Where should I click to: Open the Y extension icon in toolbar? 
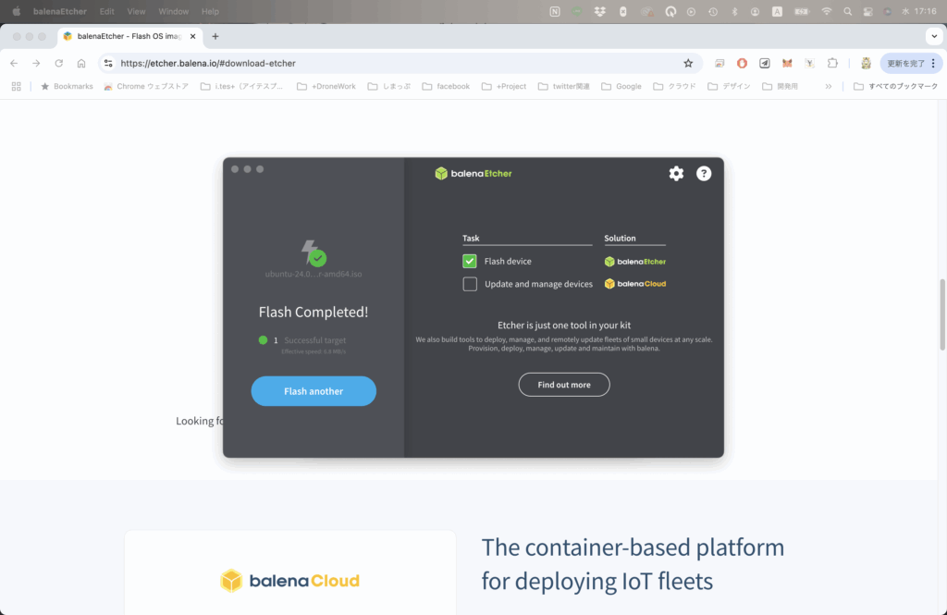pyautogui.click(x=809, y=63)
